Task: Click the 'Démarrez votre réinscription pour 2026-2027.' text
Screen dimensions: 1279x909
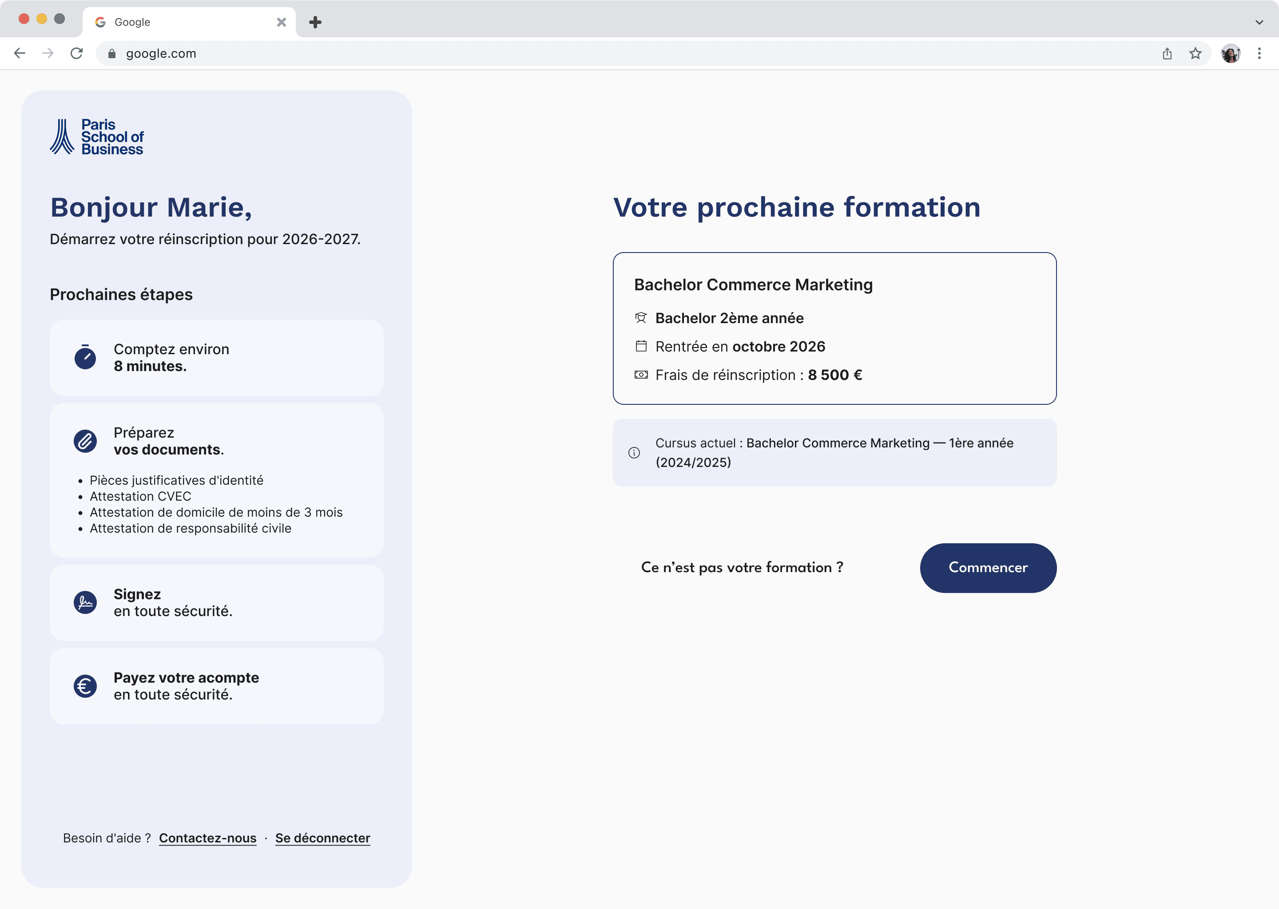Action: point(205,239)
